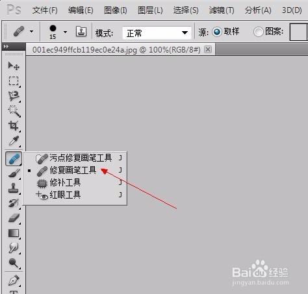The height and width of the screenshot is (294, 308).
Task: Select the Magnetic Lasso tool
Action: coord(14,96)
